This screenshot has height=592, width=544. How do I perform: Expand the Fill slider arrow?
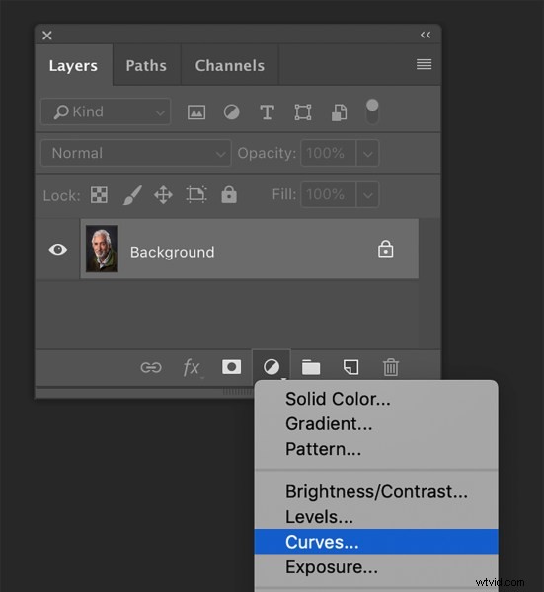pos(367,194)
